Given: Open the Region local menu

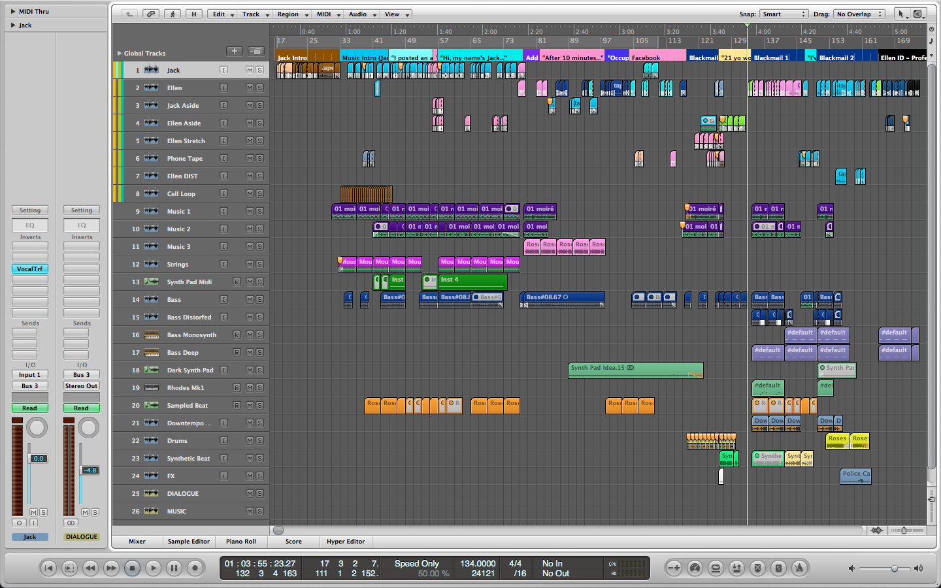Looking at the screenshot, I should pyautogui.click(x=292, y=14).
